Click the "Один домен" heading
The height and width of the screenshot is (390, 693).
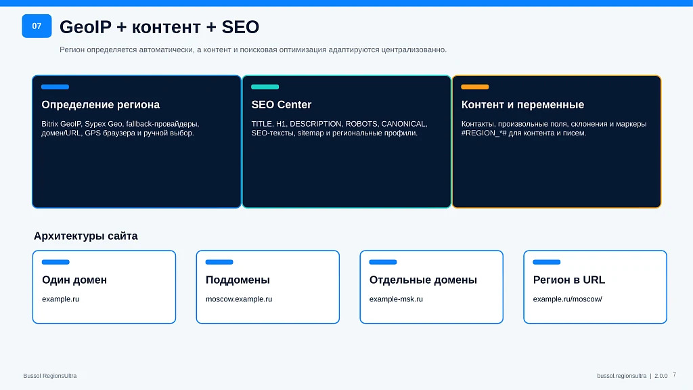[x=74, y=280]
